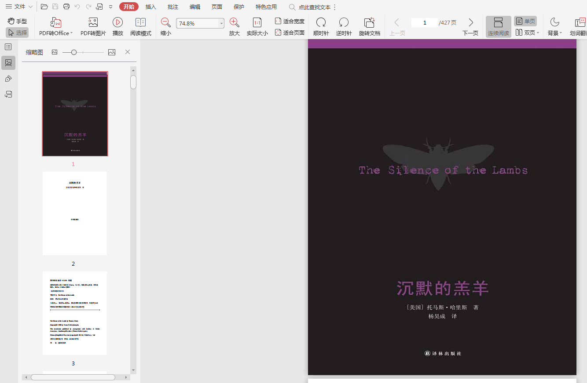Click the undo arrow icon
Screen dimensions: 587x383
(77, 7)
